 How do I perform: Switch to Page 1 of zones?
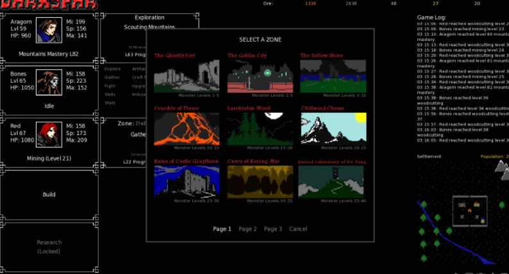click(x=222, y=229)
